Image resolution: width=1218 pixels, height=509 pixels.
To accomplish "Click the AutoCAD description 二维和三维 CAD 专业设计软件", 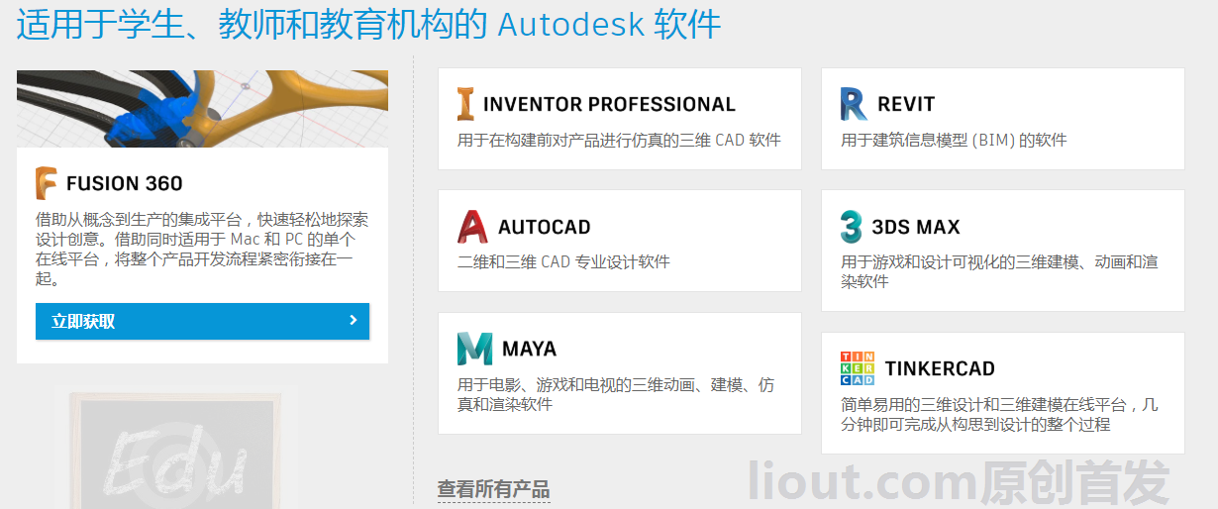I will point(563,262).
